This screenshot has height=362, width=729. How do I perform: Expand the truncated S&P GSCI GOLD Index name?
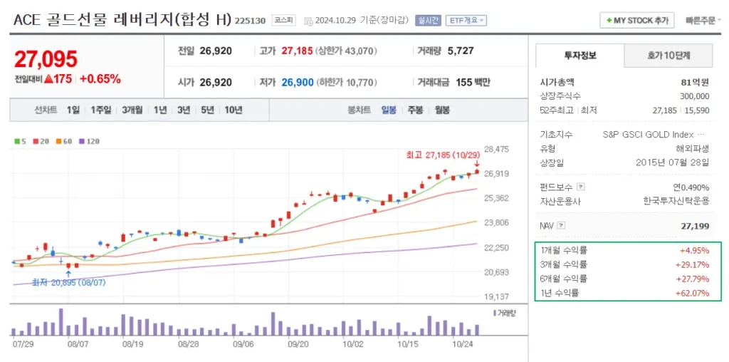tap(702, 135)
